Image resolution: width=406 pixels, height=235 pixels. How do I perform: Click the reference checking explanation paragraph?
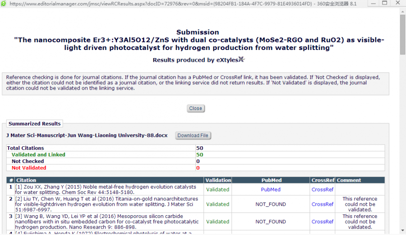tap(193, 83)
